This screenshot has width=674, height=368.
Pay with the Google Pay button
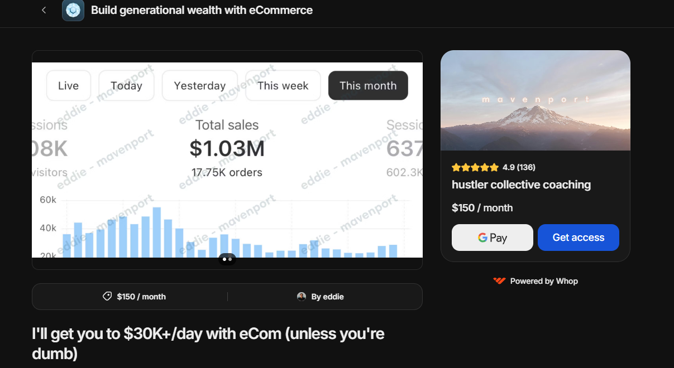click(x=493, y=238)
